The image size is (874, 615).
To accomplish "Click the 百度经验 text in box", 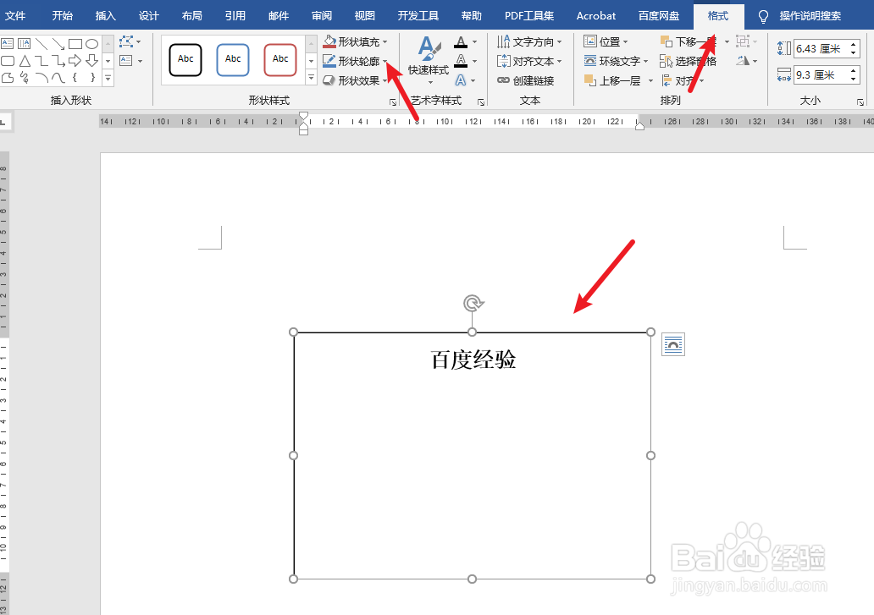I will click(473, 360).
